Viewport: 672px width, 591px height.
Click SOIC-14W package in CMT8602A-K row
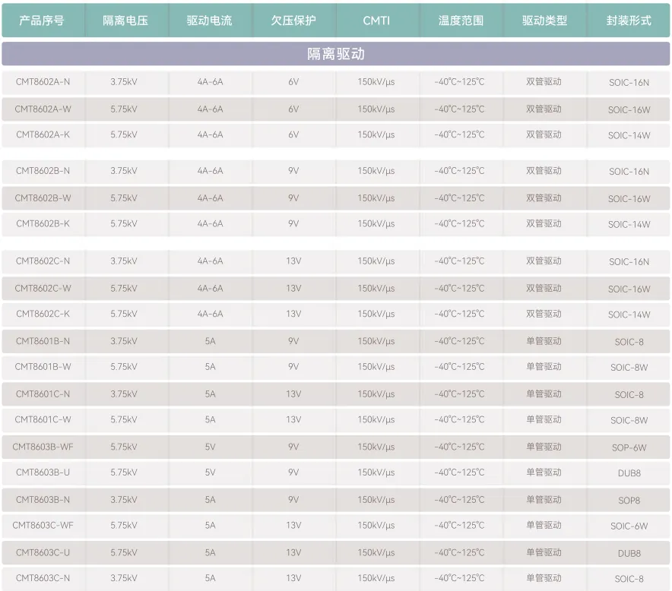click(629, 136)
